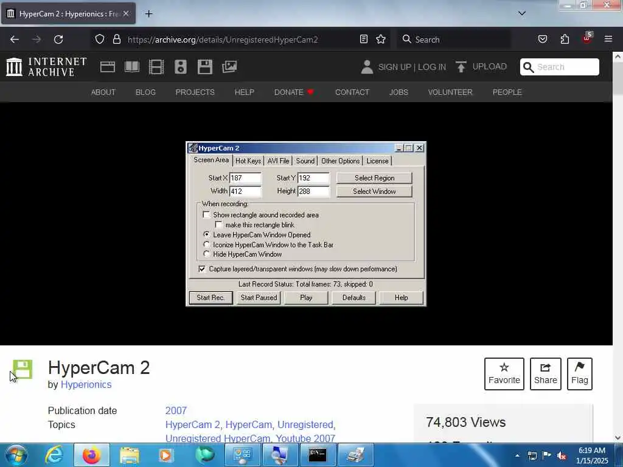Click the muted volume tray icon
623x467 pixels.
(562, 455)
